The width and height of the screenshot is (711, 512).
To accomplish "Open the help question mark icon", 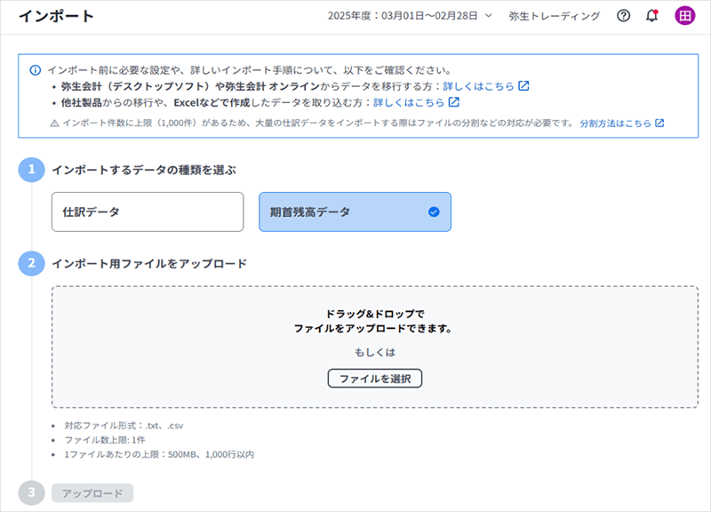I will [624, 16].
